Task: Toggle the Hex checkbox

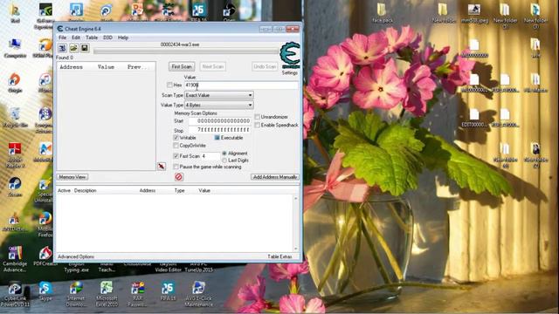Action: [x=169, y=85]
